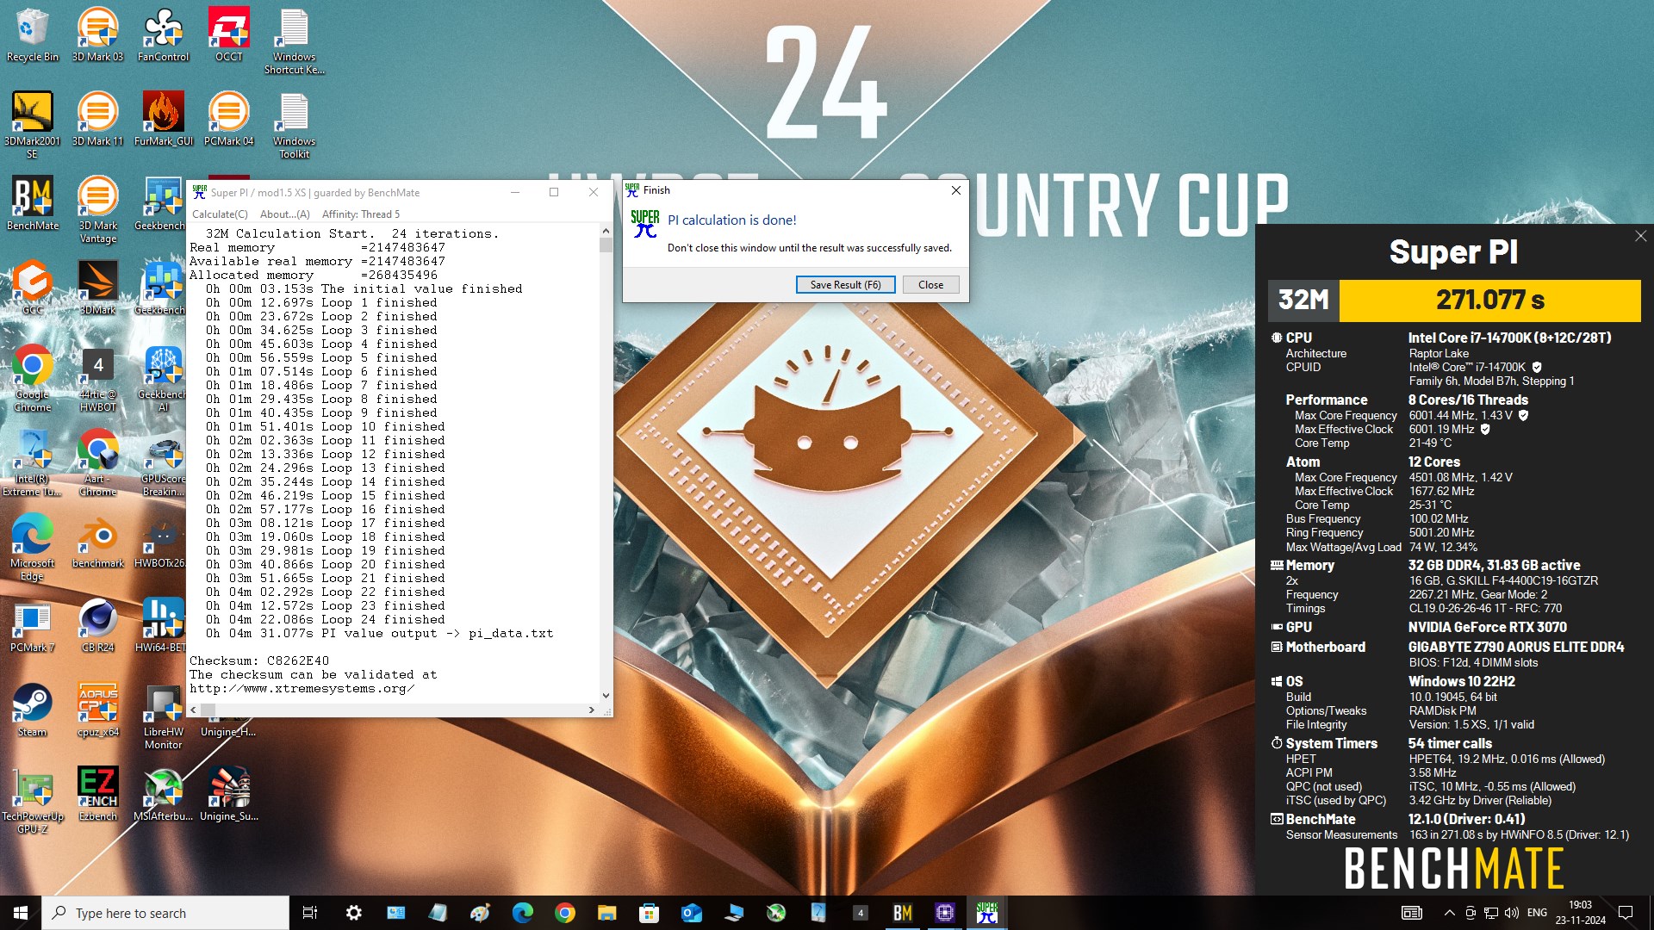Launch 3D Mark Vantage icon
The image size is (1654, 930).
pyautogui.click(x=97, y=210)
